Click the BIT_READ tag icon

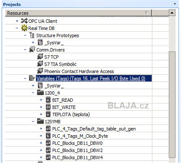click(48, 100)
